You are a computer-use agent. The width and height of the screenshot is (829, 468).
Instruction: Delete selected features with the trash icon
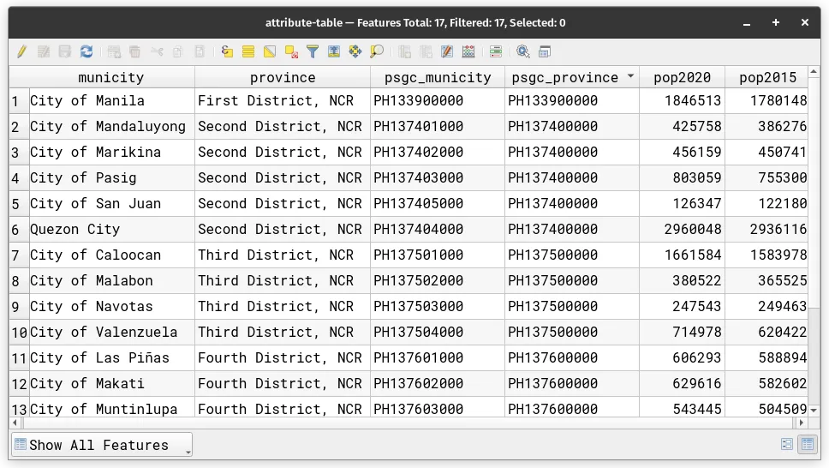134,51
